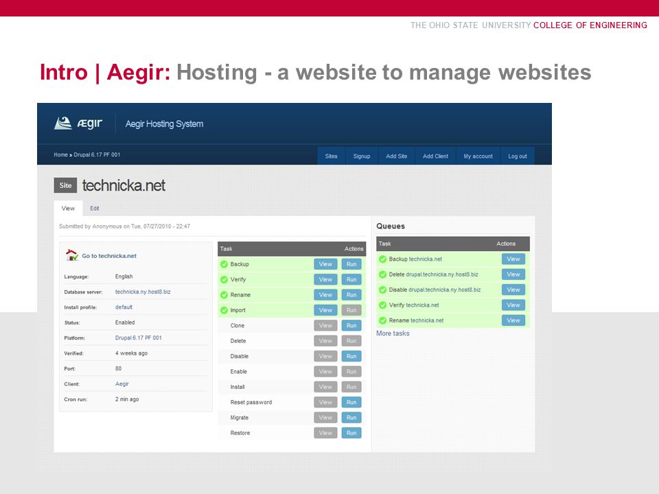Click Log out in navigation

point(518,156)
